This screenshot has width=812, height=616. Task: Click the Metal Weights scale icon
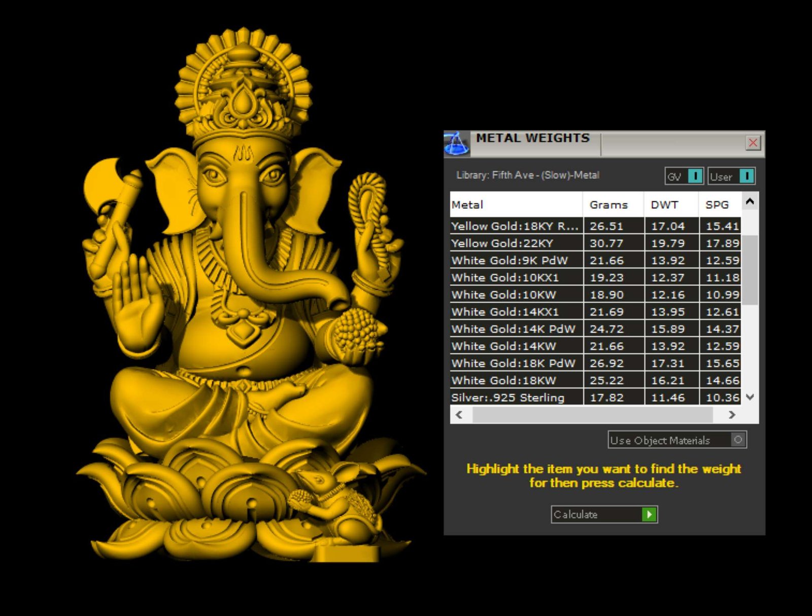(x=456, y=143)
